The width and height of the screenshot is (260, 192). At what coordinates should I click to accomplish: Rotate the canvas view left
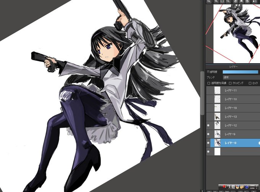236,1
